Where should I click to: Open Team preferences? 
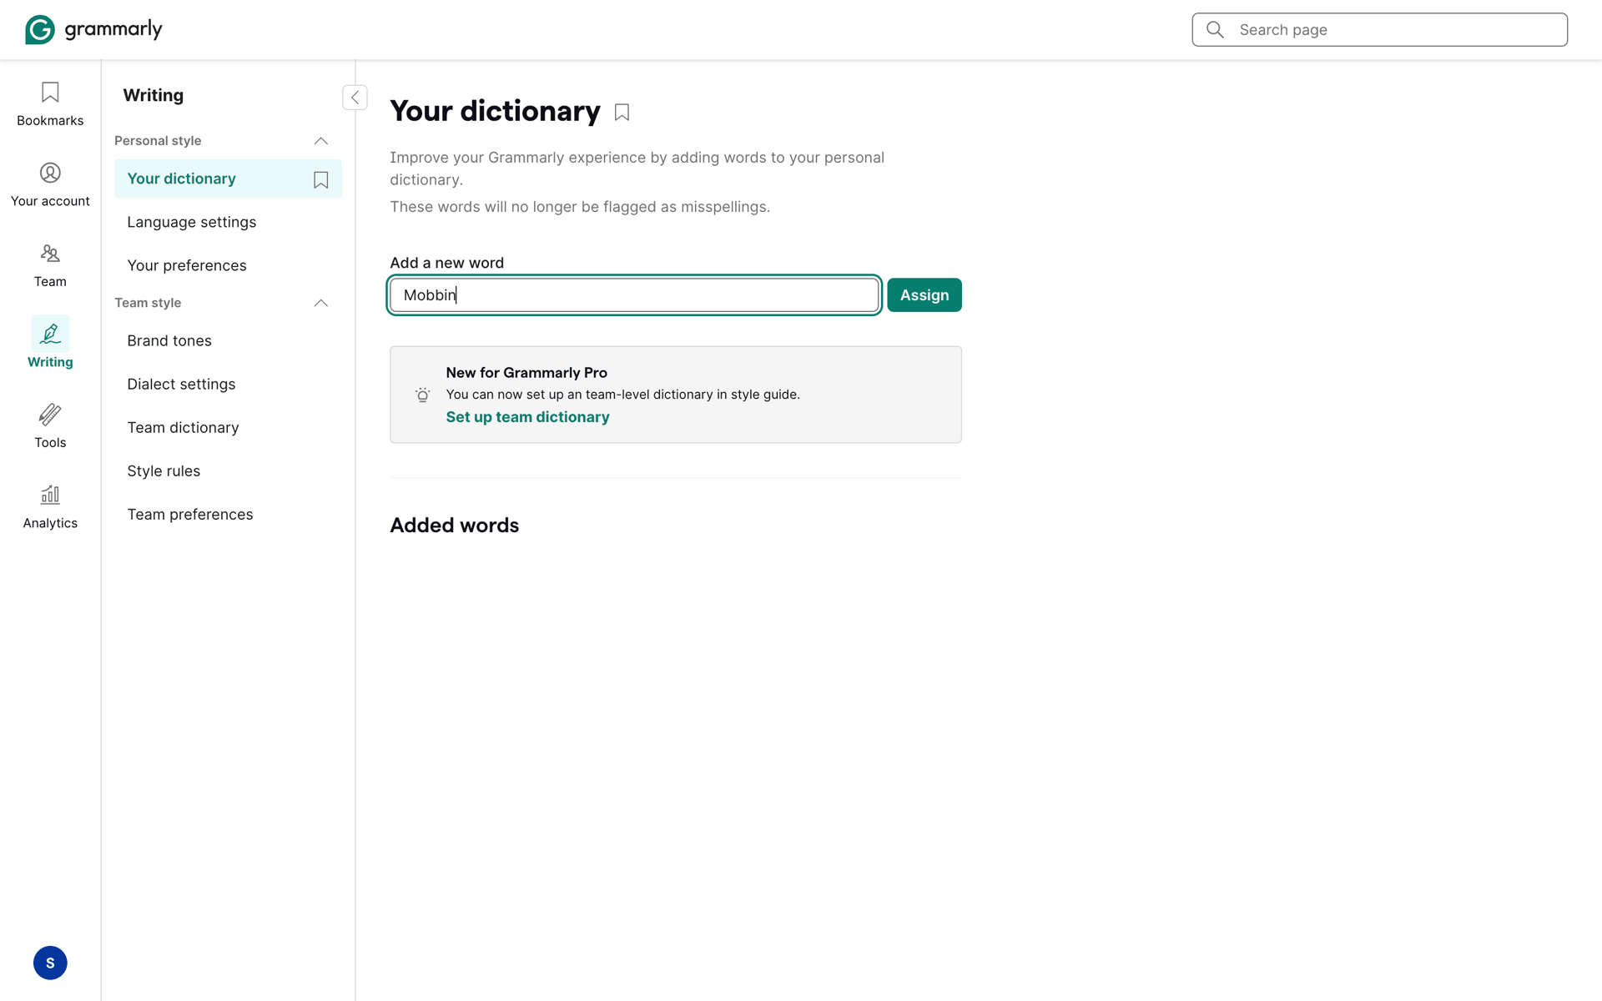(x=190, y=514)
